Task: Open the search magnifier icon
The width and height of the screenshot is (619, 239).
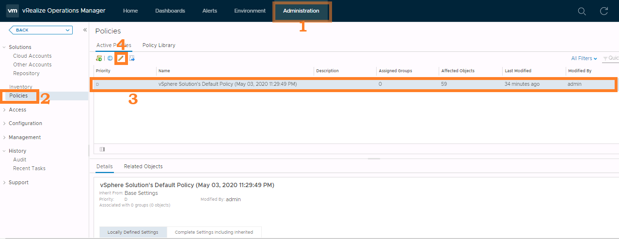Action: coord(582,11)
